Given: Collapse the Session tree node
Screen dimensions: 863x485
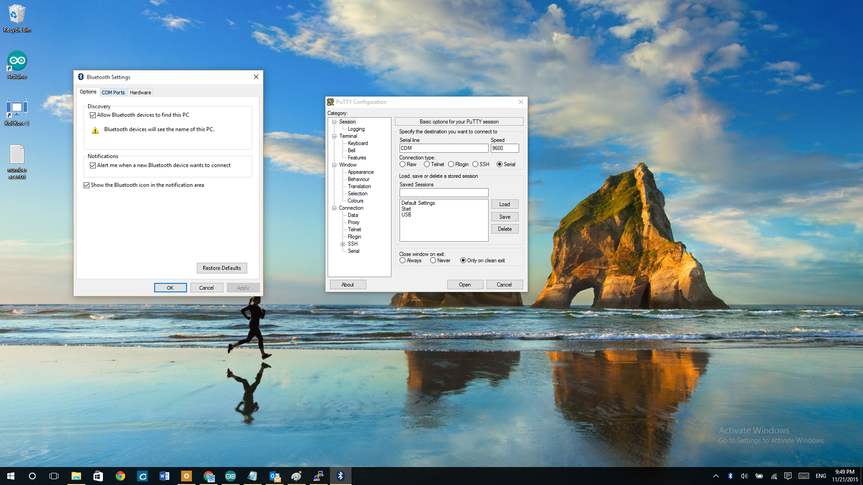Looking at the screenshot, I should pos(334,122).
